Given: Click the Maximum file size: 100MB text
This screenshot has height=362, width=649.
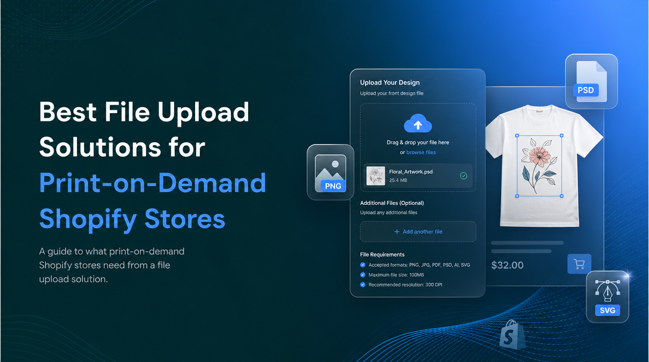Looking at the screenshot, I should 396,275.
